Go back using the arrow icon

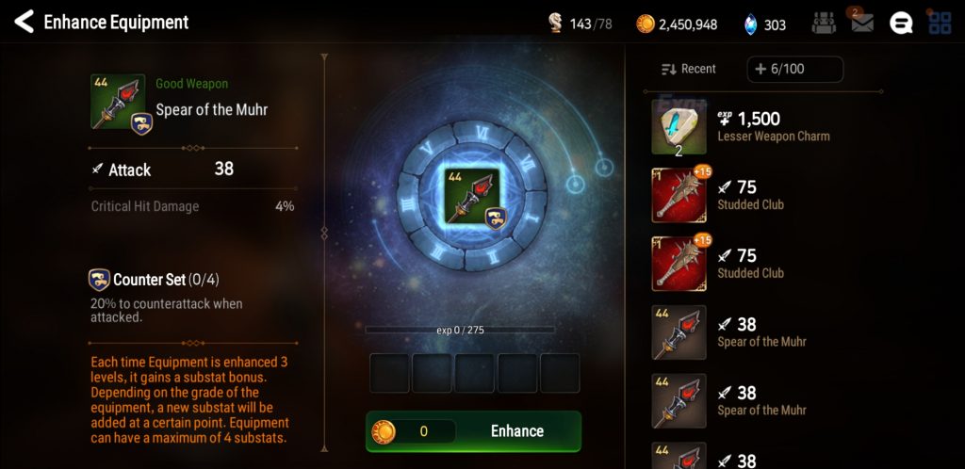[24, 22]
